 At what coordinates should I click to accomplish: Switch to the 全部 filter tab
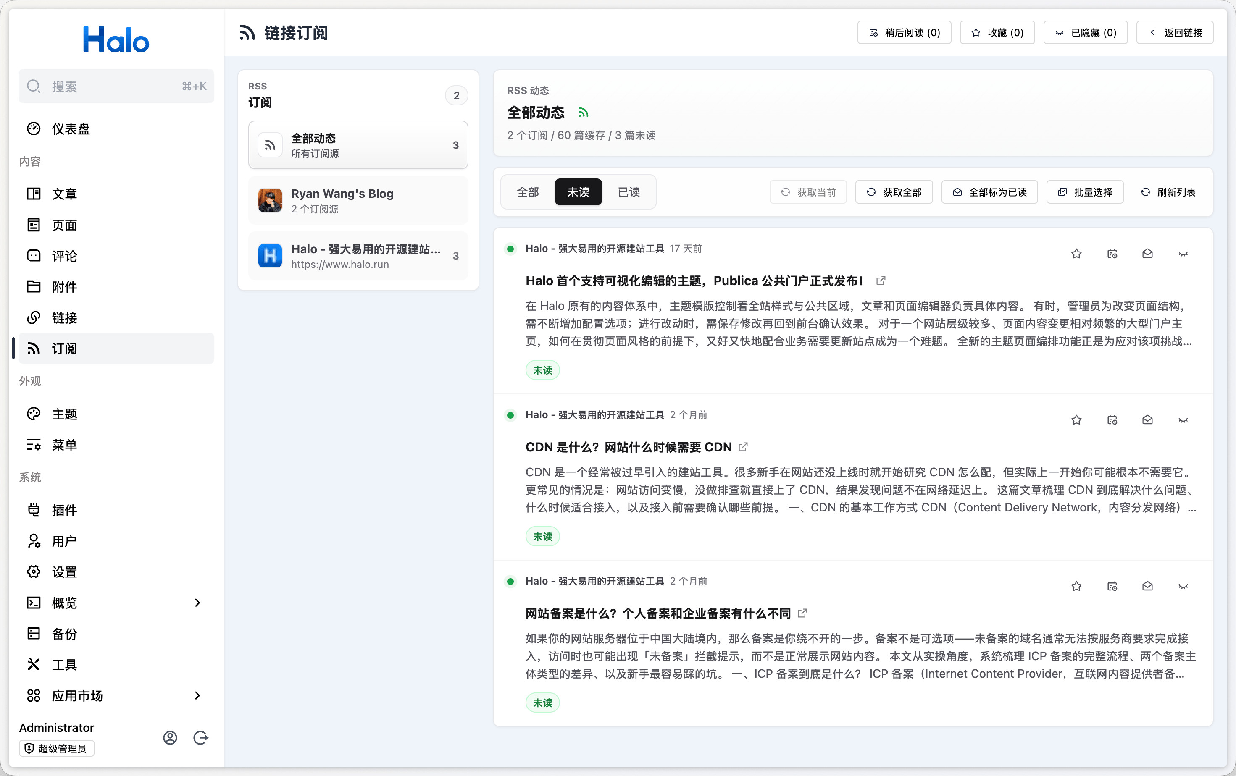click(x=528, y=192)
